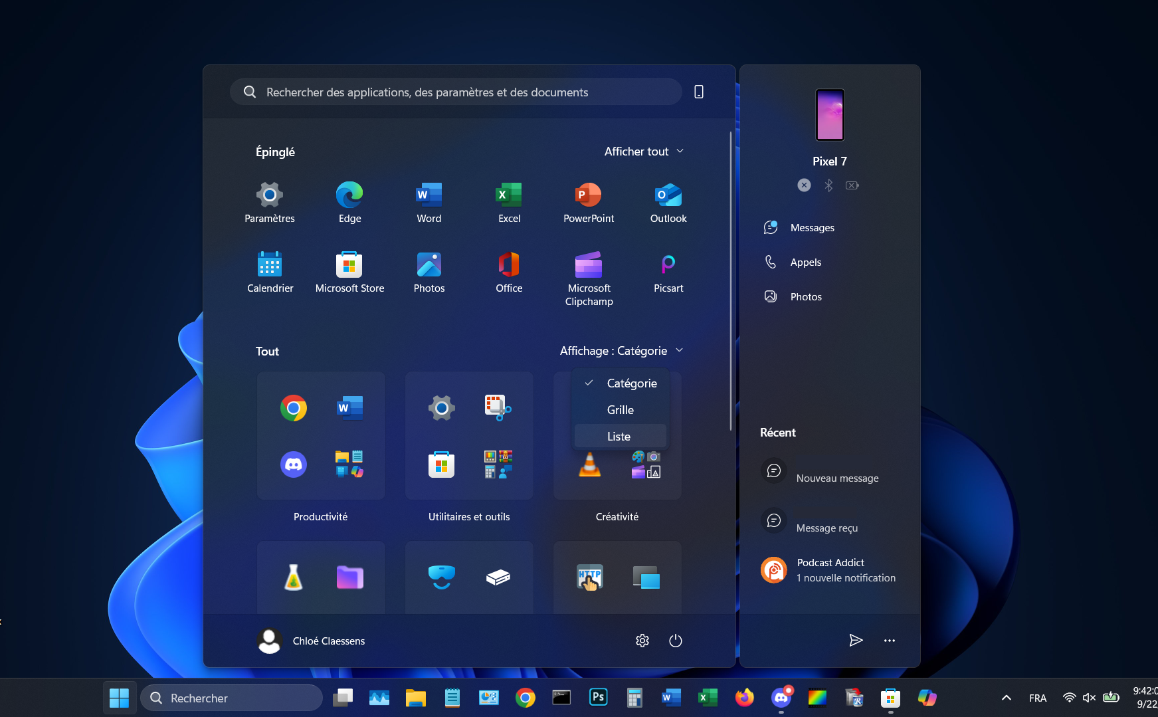Toggle Bluetooth for the Pixel 7
This screenshot has width=1158, height=717.
[x=828, y=185]
